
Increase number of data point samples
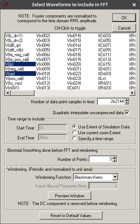(127, 100)
